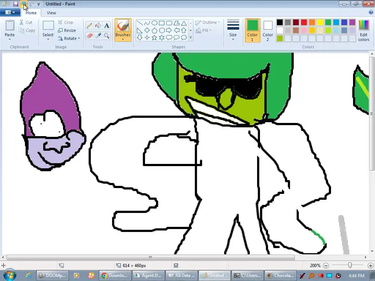Click the Cut button

[26, 22]
